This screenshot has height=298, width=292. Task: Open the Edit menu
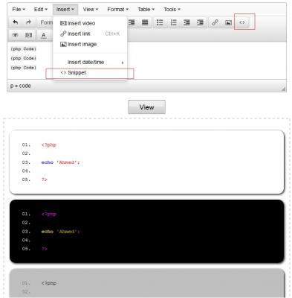tap(41, 10)
